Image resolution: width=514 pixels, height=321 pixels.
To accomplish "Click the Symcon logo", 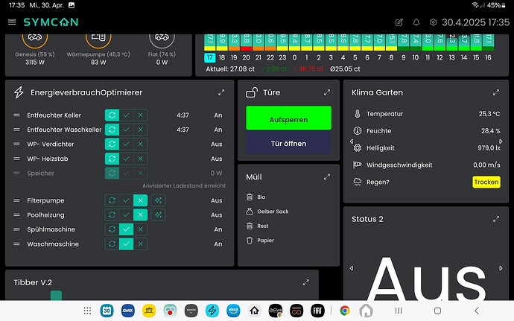I will [51, 22].
